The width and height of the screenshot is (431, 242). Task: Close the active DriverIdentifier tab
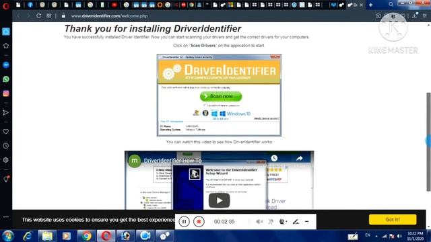coord(361,5)
